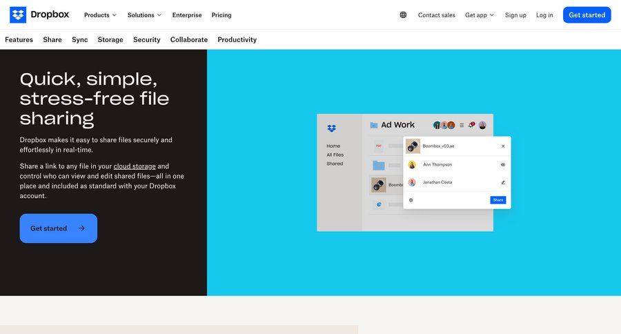Select the Sync sub-navigation tab
The height and width of the screenshot is (334, 621).
coord(79,39)
